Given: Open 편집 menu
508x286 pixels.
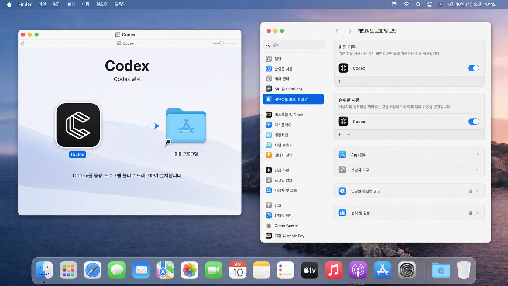Looking at the screenshot, I should [57, 4].
